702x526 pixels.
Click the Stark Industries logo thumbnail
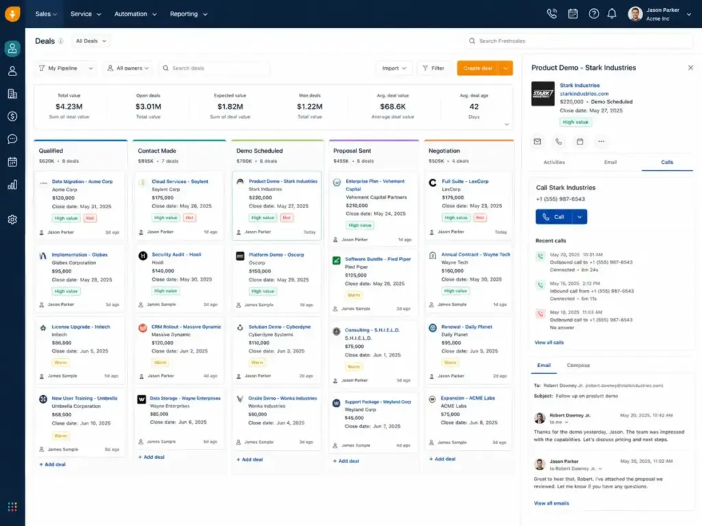543,93
